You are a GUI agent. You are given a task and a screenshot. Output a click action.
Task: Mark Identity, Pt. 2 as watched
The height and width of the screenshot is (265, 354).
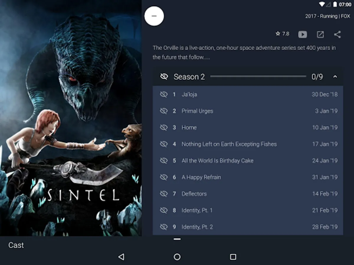coord(163,227)
